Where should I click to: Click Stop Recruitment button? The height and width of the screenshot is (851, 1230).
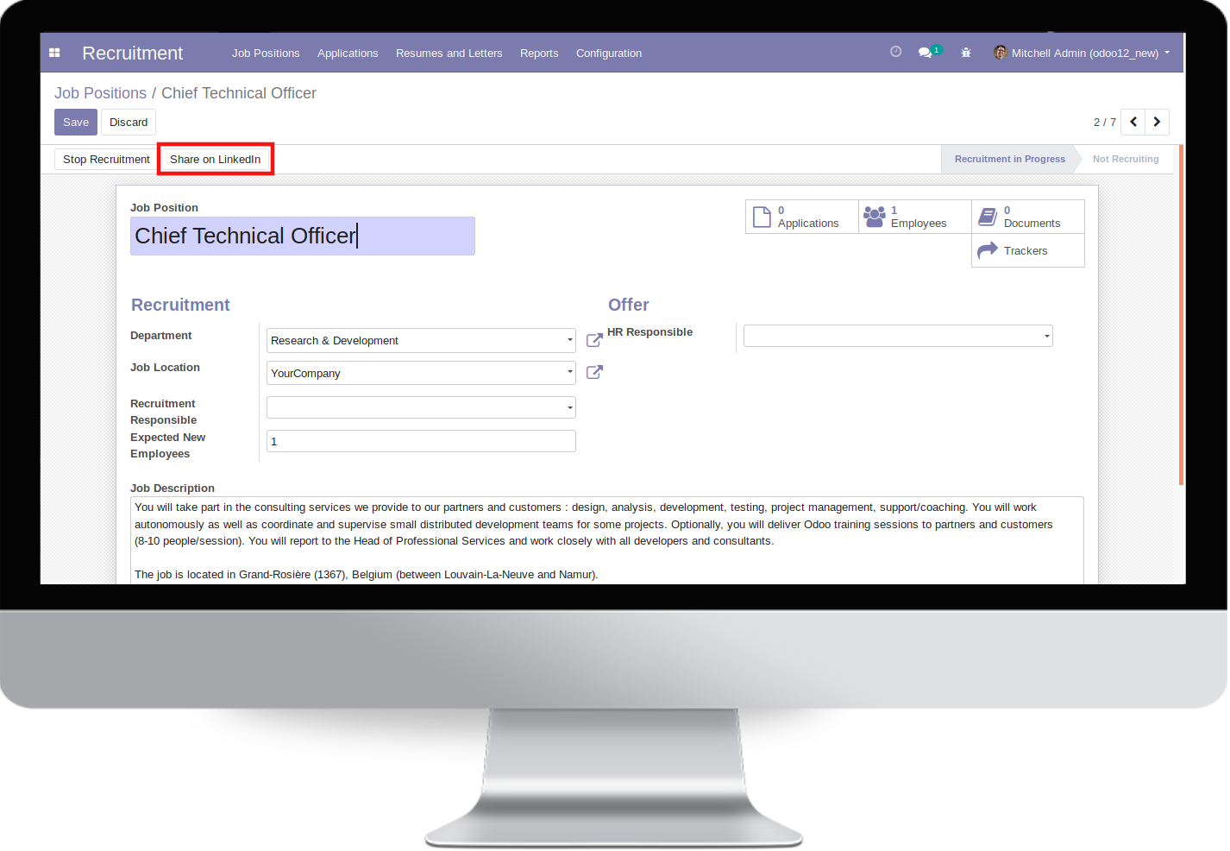click(106, 159)
